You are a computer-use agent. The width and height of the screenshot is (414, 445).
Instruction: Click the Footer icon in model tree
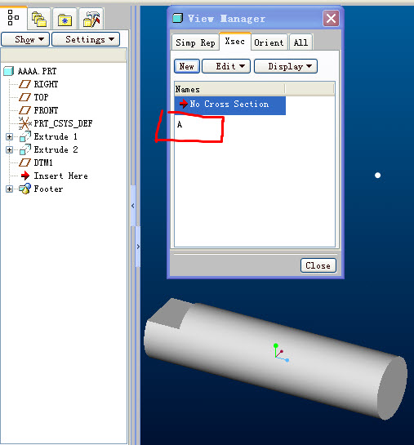point(25,189)
